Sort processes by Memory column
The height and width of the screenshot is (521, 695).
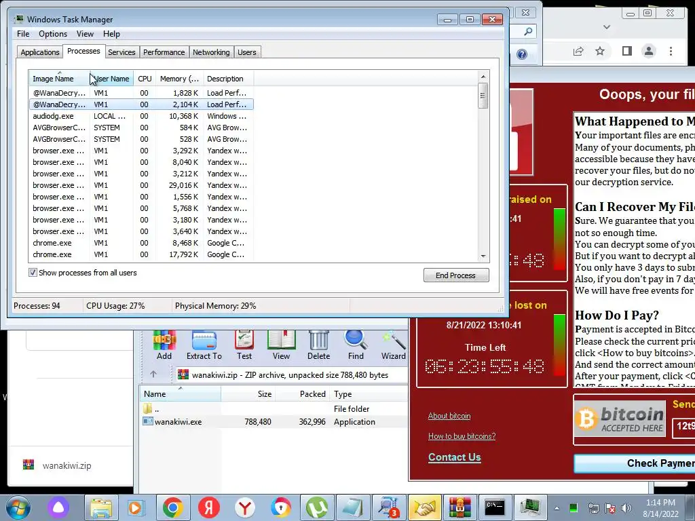pos(179,79)
